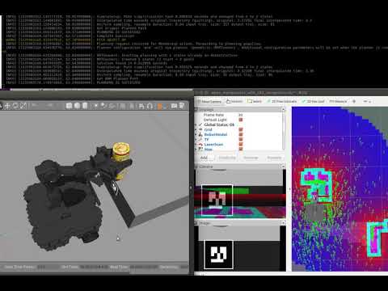This screenshot has height=291, width=388.
Task: Click the marker image in Image panel
Action: [x=218, y=255]
